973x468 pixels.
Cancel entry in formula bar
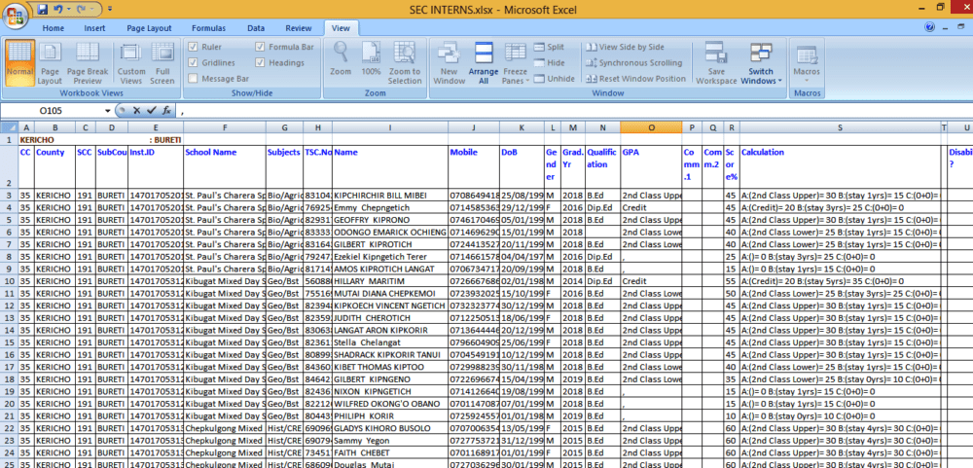[x=136, y=111]
